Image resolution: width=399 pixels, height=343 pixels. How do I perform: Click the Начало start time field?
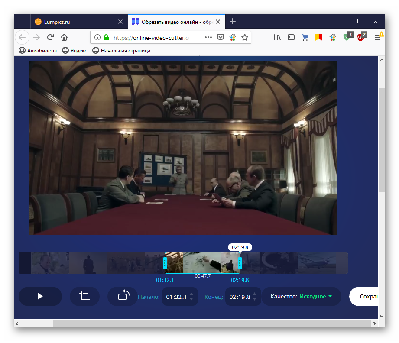point(176,297)
